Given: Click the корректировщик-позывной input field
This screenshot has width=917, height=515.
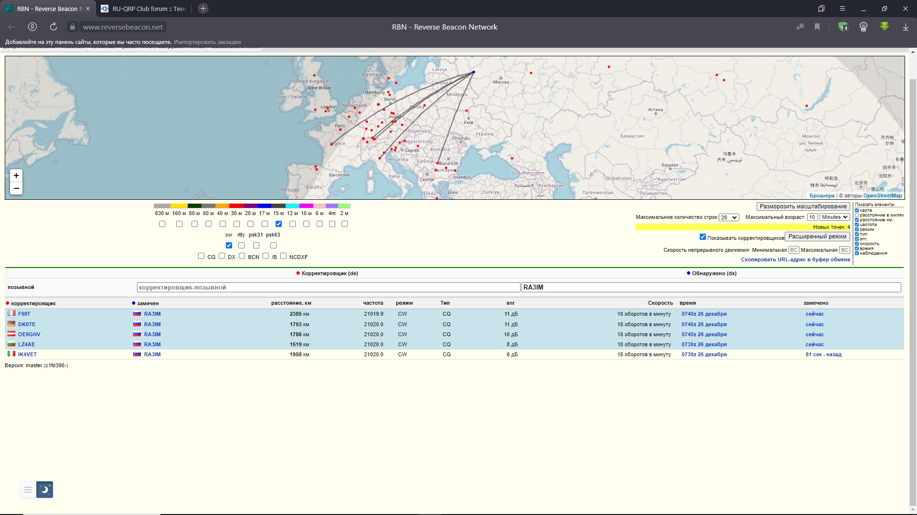Looking at the screenshot, I should point(328,287).
